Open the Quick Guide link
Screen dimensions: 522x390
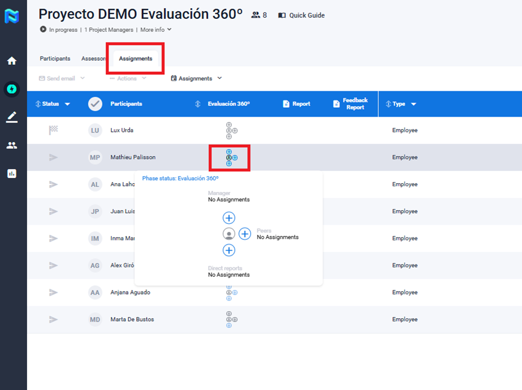click(301, 15)
